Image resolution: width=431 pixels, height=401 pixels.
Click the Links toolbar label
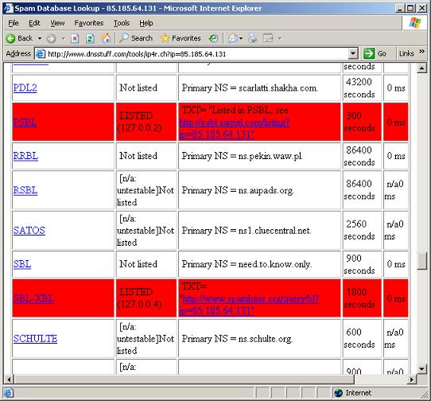pos(406,53)
